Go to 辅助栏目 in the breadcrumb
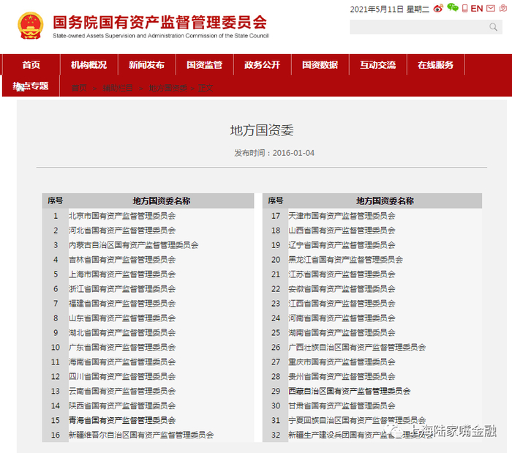The height and width of the screenshot is (453, 512). click(x=118, y=88)
